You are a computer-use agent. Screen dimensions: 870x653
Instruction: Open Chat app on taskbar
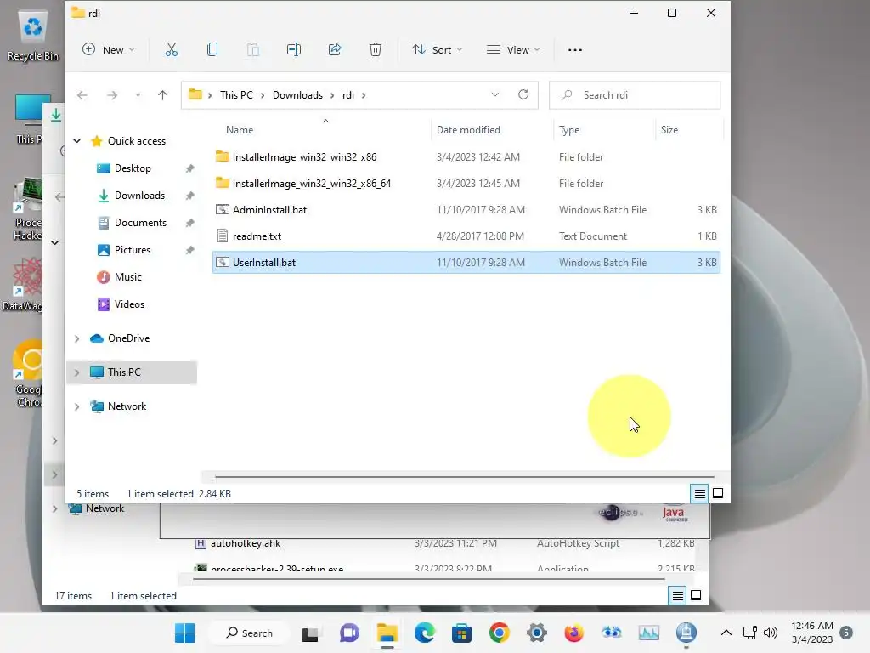pyautogui.click(x=349, y=633)
